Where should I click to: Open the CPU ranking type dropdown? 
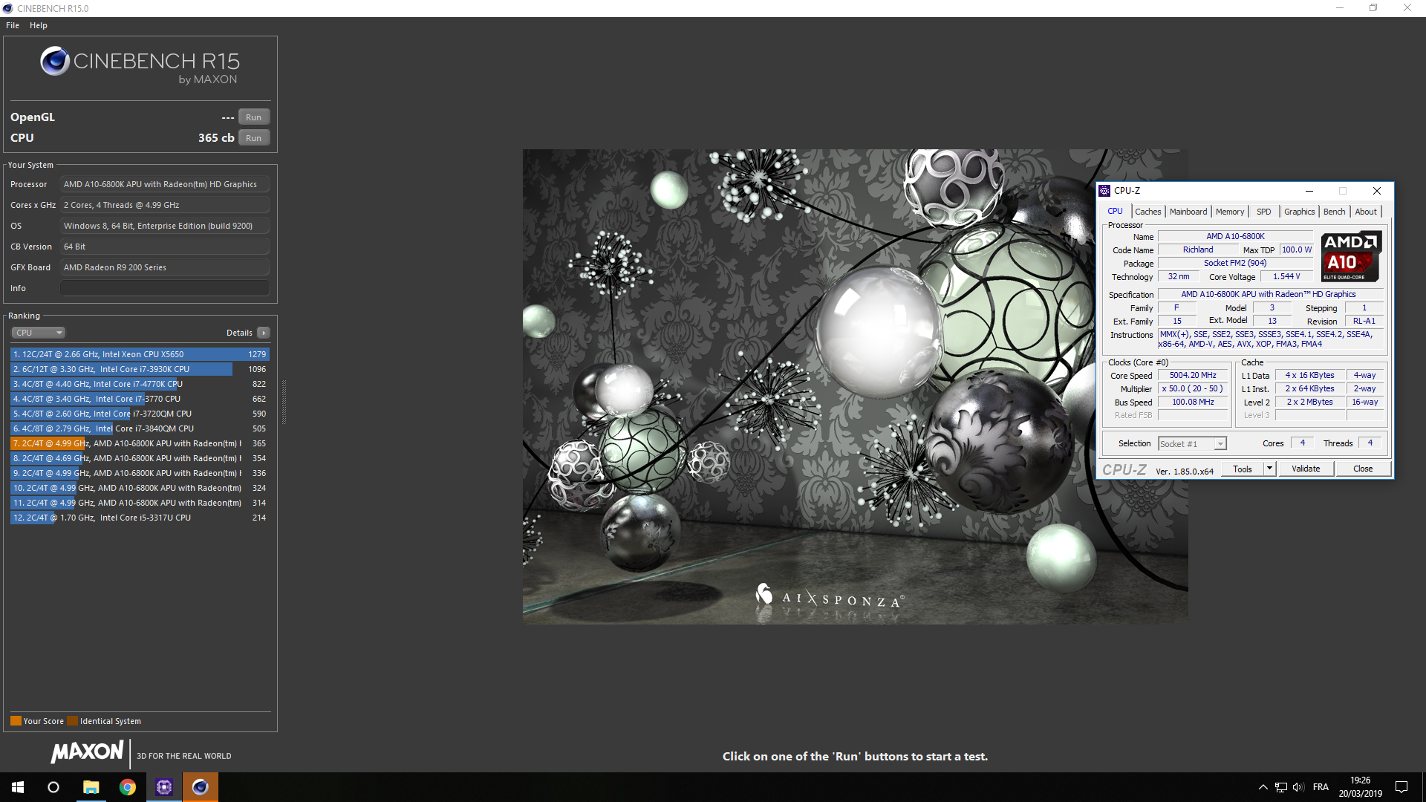(x=38, y=333)
